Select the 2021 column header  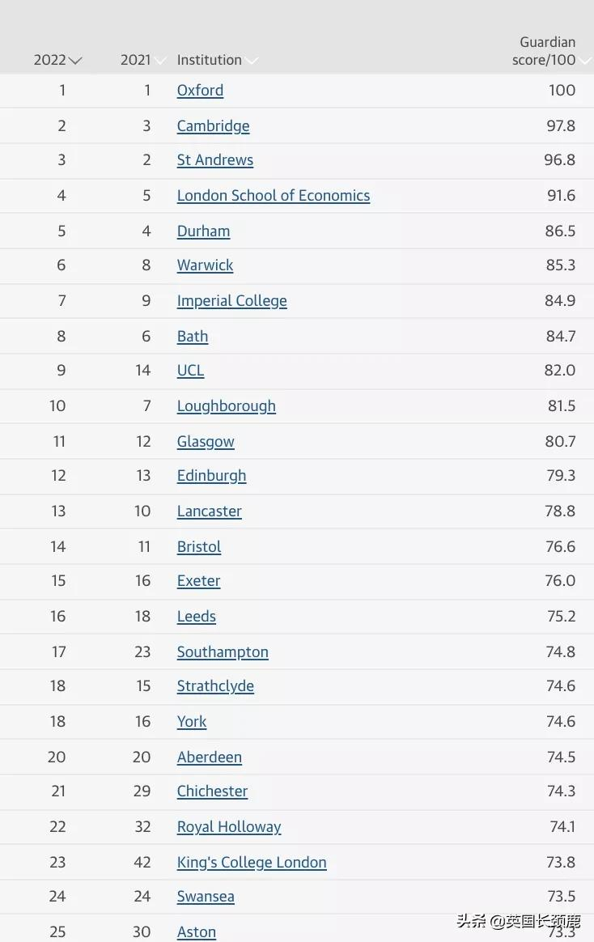[139, 59]
